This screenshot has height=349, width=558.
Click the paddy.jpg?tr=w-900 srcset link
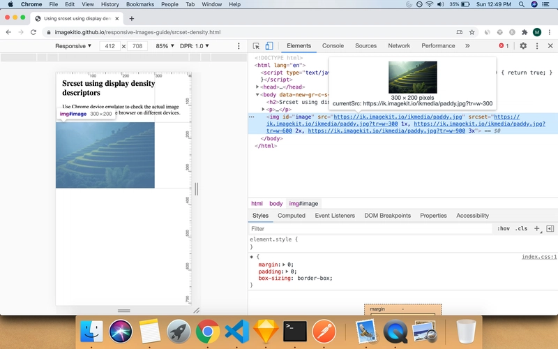pyautogui.click(x=386, y=131)
